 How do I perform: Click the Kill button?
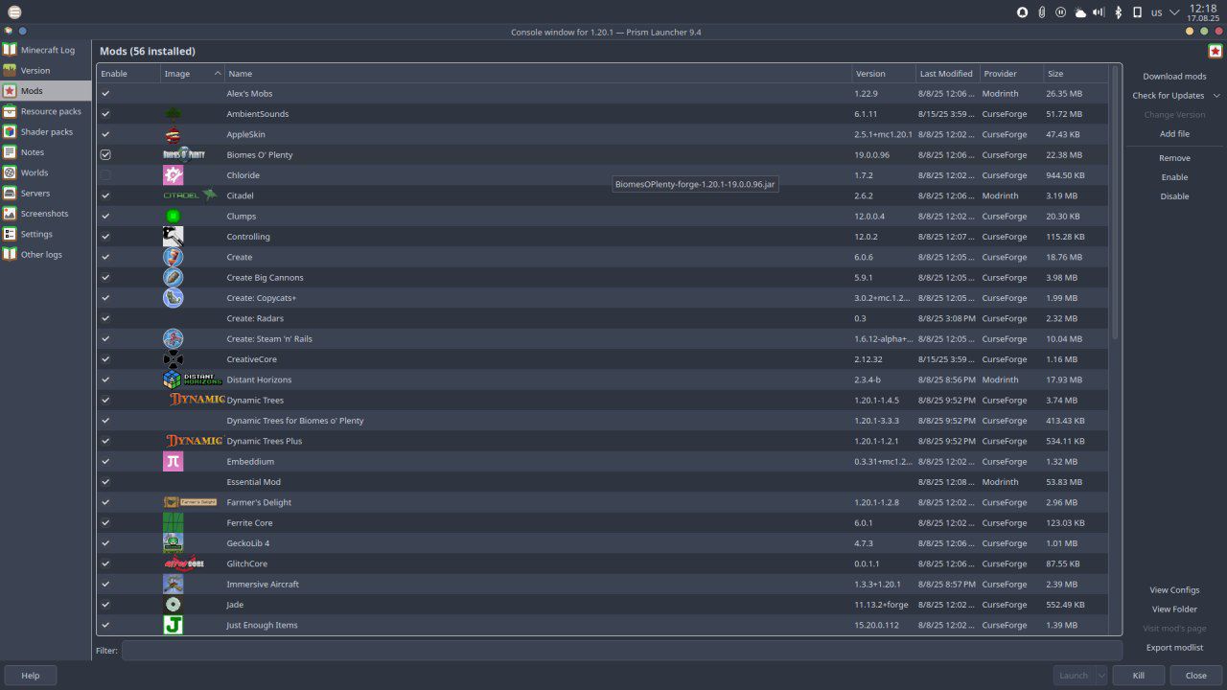tap(1138, 676)
